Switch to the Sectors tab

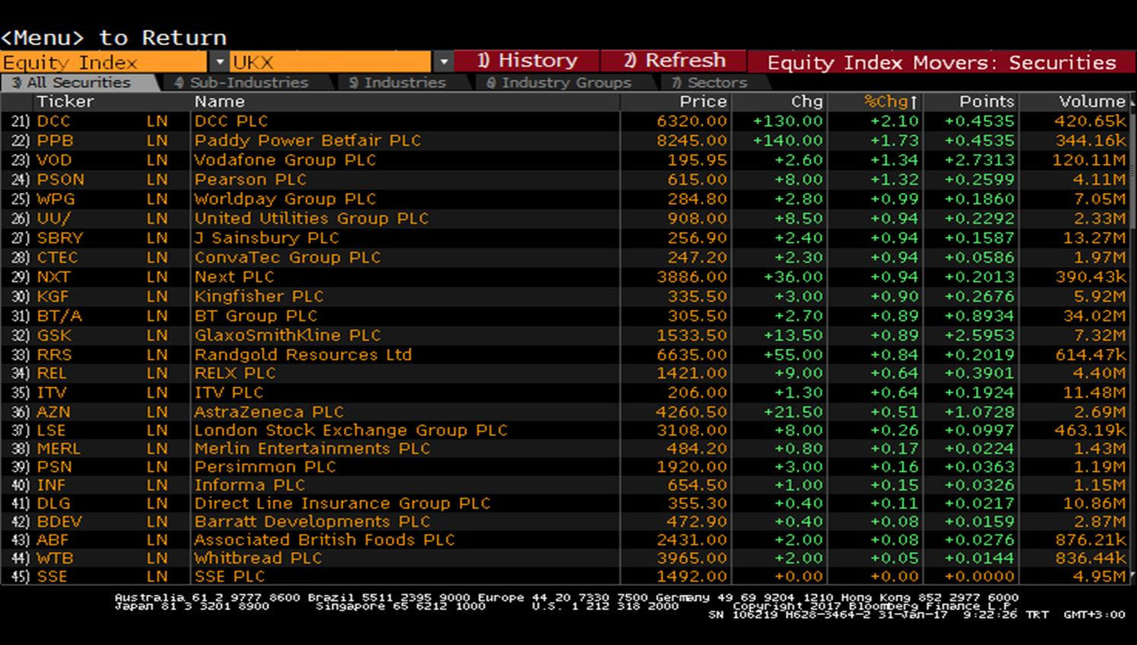tap(709, 82)
